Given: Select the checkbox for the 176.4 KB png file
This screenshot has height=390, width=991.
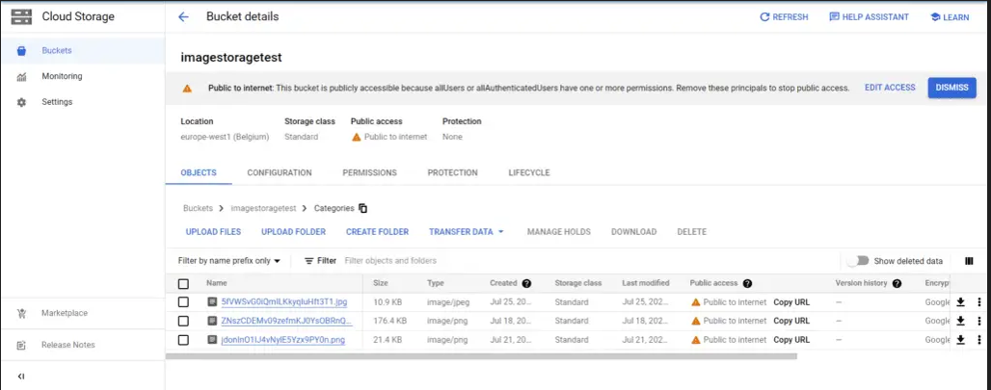Looking at the screenshot, I should (x=184, y=321).
